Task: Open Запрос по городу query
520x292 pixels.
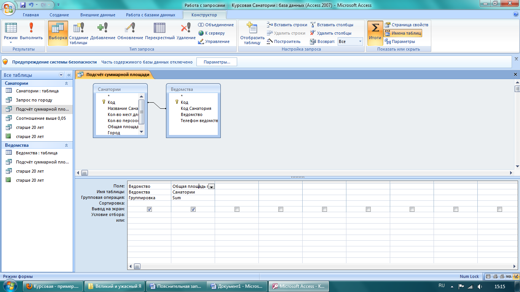Action: (37, 100)
